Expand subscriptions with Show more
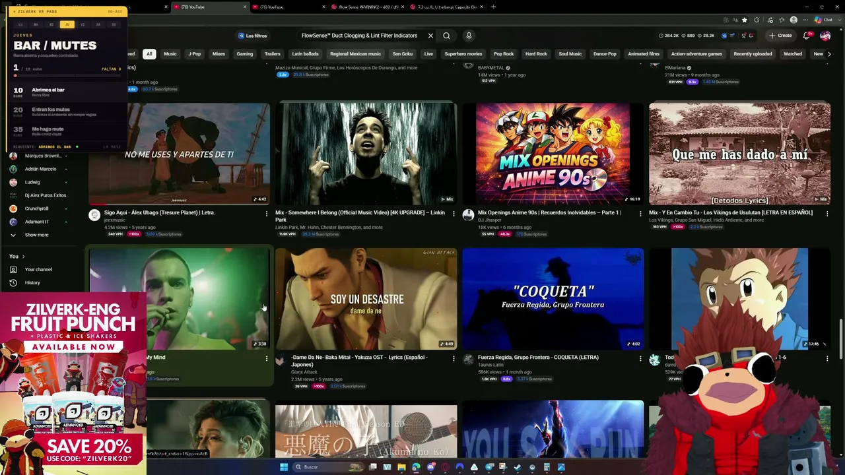Screen dimensions: 845x475 [36, 235]
